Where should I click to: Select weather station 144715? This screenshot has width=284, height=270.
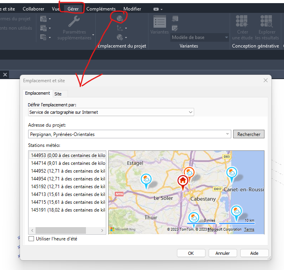coord(67,202)
